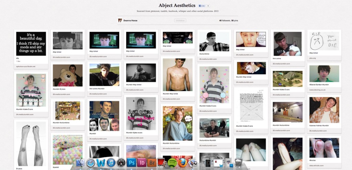Open Finder from the dock
Viewport: 352px width, 170px height.
(x=80, y=163)
